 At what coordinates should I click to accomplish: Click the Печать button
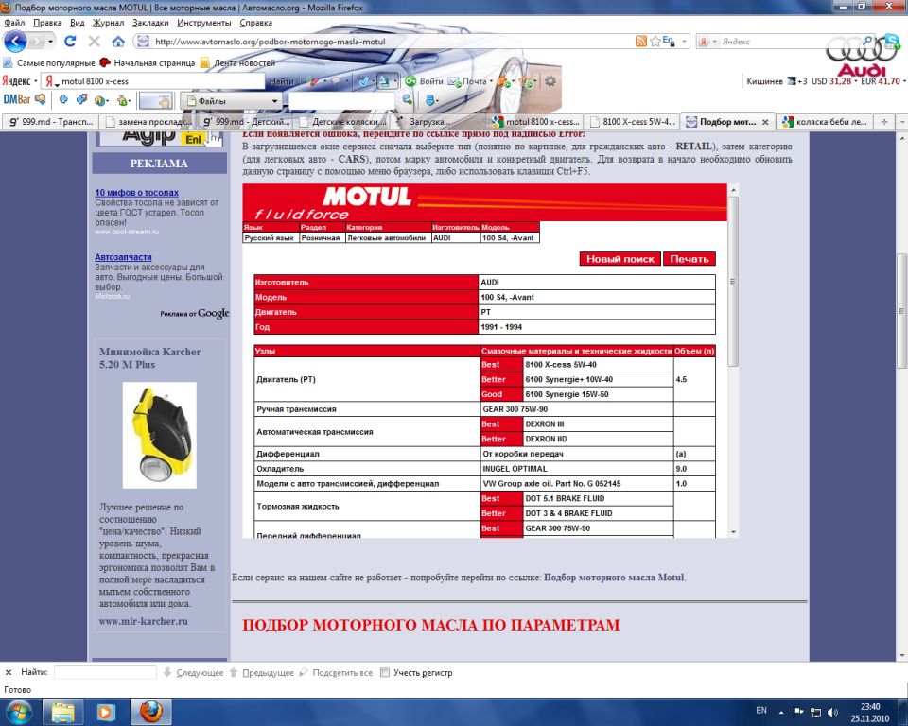pos(690,259)
